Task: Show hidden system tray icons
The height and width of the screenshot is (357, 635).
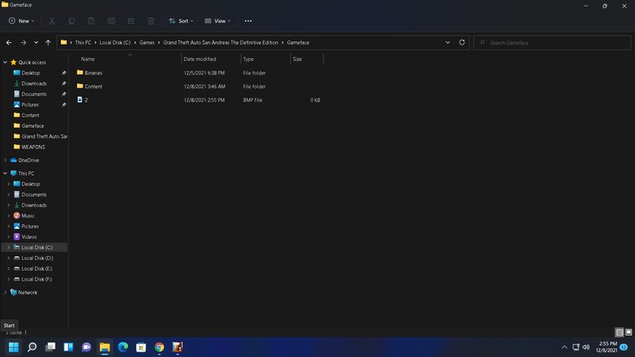Action: point(564,347)
